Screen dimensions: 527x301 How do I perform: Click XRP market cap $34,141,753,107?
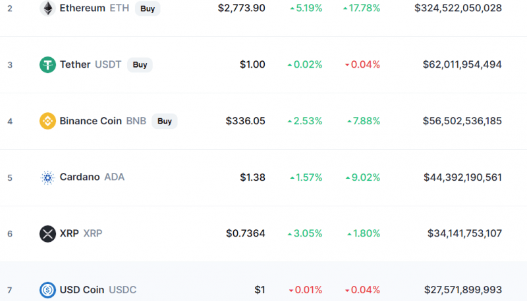(x=464, y=233)
